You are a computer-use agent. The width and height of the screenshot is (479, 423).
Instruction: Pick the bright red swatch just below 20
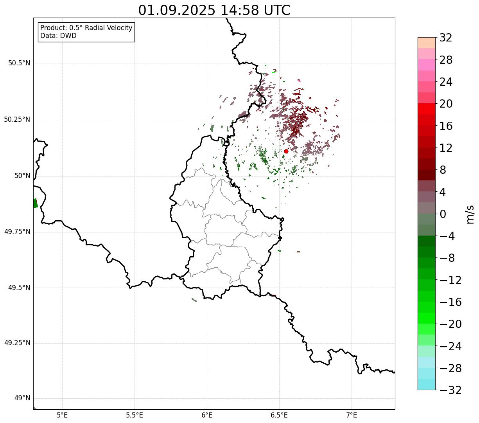427,109
